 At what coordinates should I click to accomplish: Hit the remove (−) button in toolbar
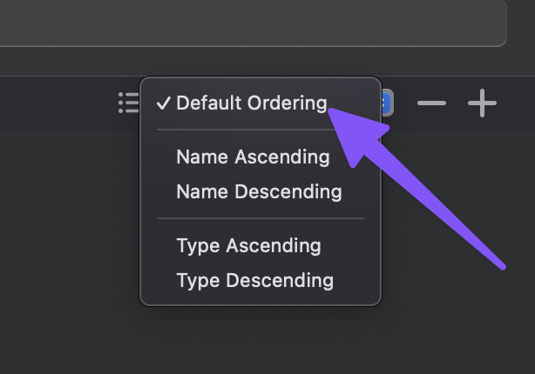click(x=431, y=104)
